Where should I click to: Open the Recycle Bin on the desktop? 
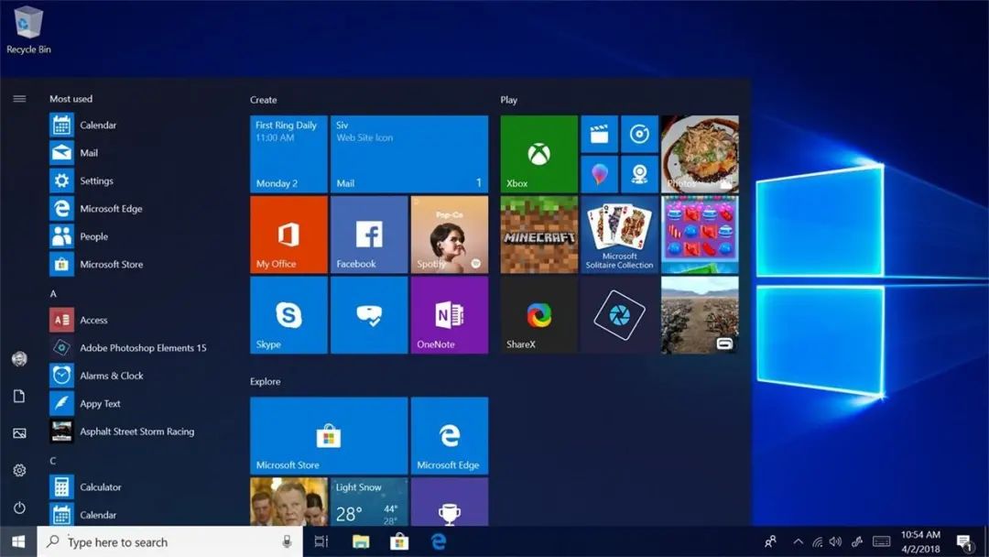28,25
